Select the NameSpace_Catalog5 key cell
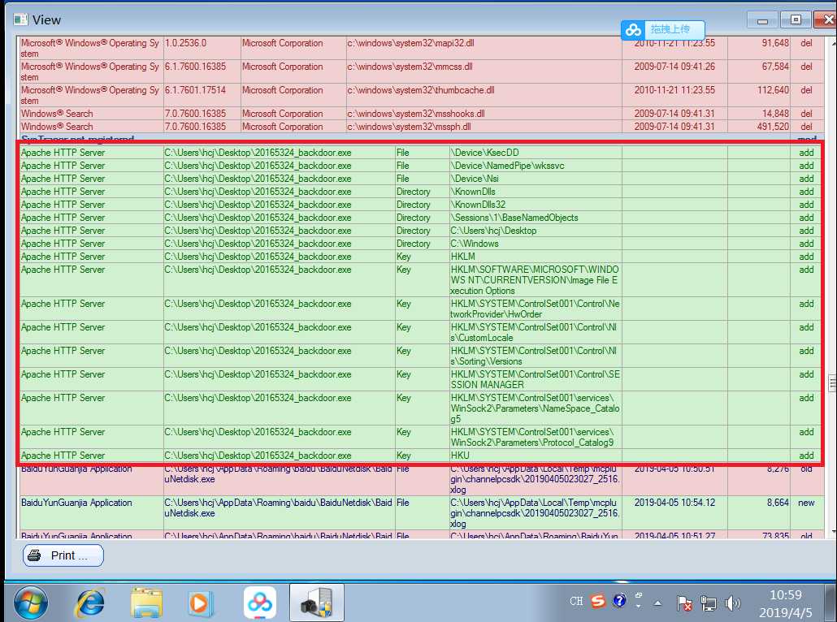 point(536,408)
